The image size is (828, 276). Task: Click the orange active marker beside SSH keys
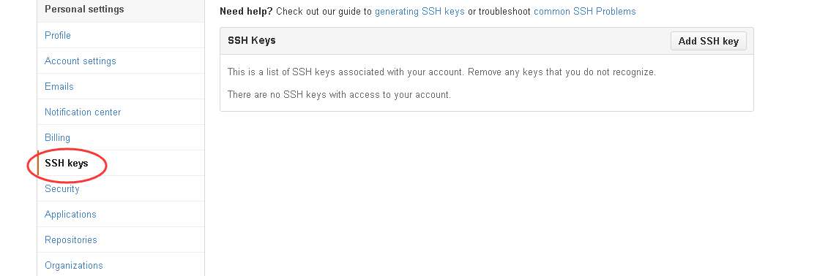38,164
